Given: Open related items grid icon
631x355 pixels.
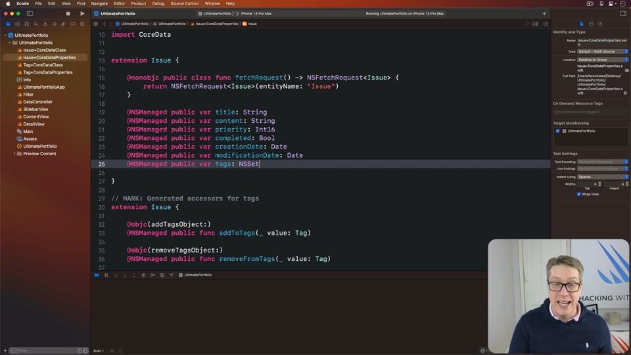Looking at the screenshot, I should point(96,24).
